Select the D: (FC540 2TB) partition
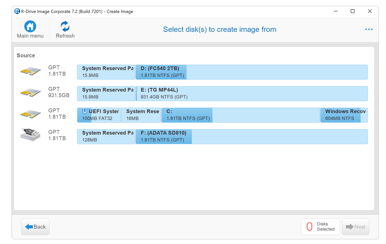The image size is (386, 244). [251, 72]
